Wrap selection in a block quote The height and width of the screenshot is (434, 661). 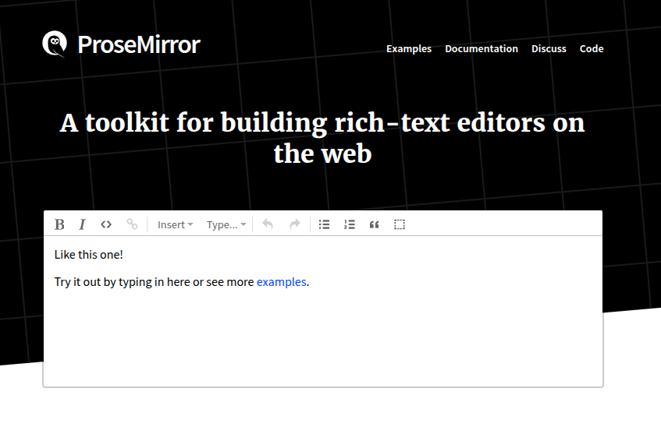[375, 224]
